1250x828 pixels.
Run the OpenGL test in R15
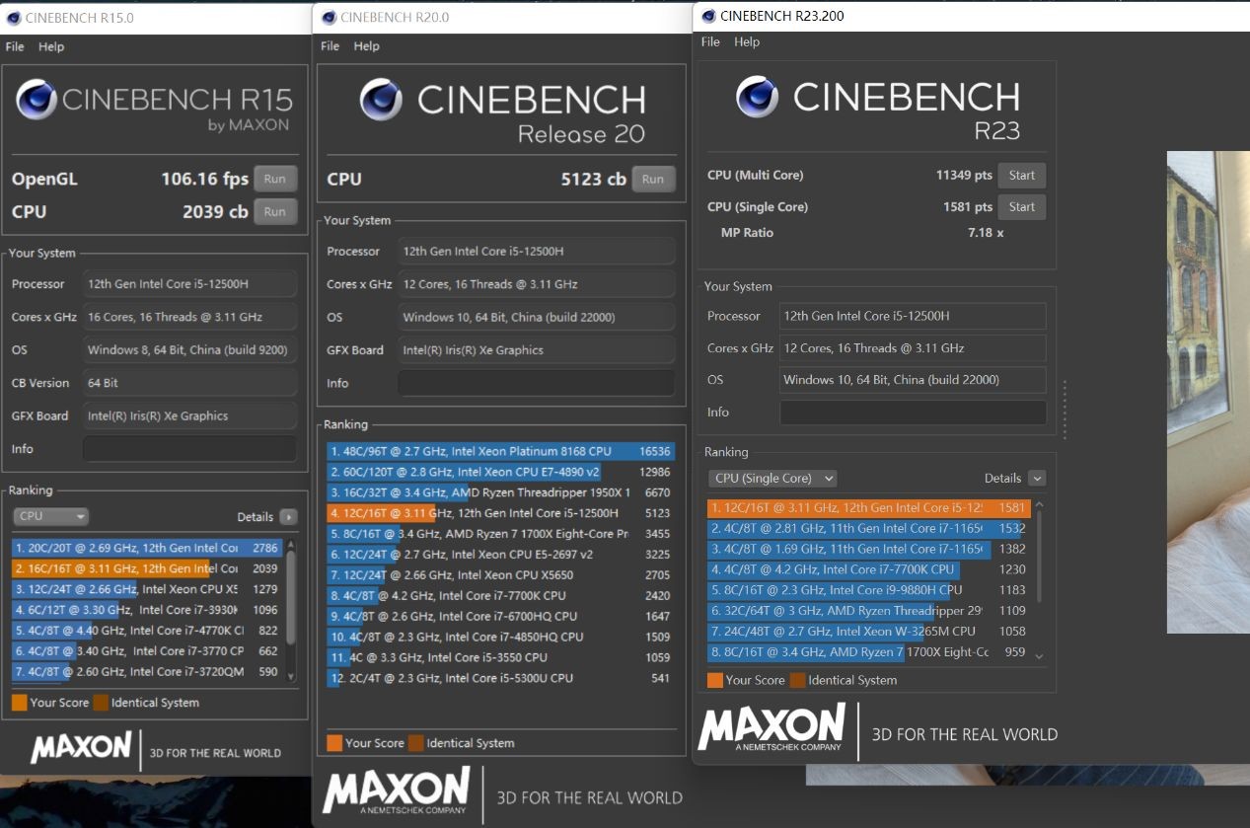click(x=275, y=179)
